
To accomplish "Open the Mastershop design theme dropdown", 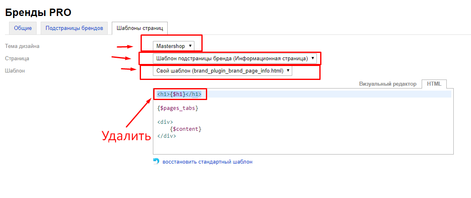I will (173, 46).
